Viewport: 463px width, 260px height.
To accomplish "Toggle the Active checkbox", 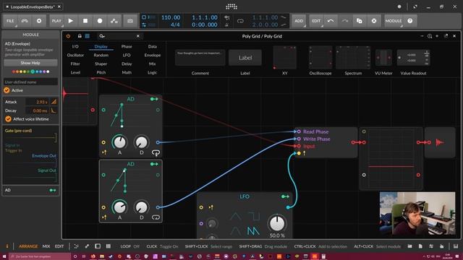I will [x=7, y=90].
